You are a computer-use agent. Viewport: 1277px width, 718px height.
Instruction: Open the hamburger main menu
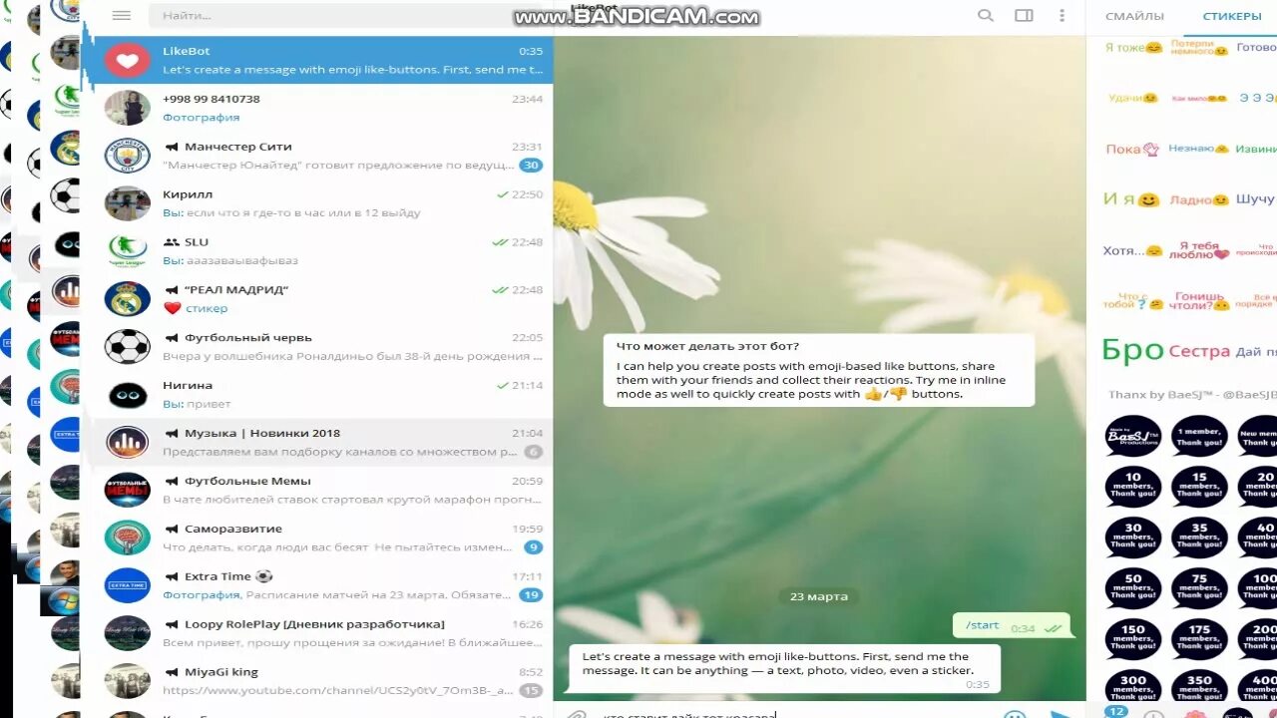coord(122,16)
